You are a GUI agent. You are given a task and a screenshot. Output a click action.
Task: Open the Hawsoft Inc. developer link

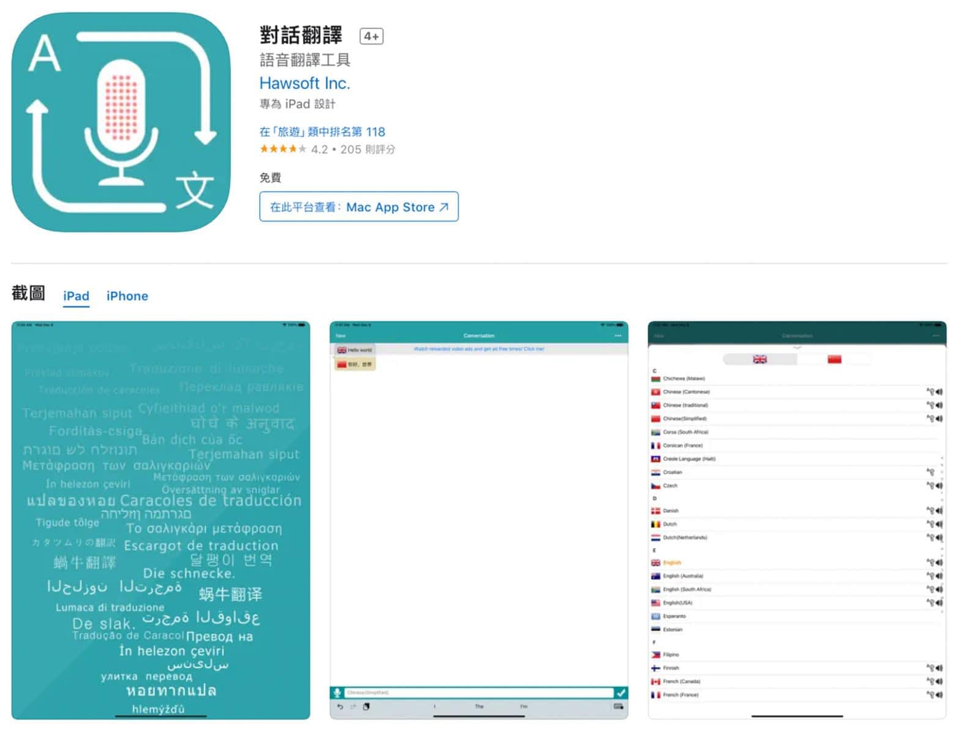coord(305,83)
